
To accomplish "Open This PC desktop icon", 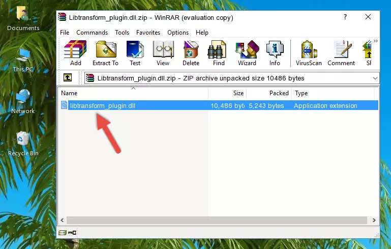I will 23,60.
